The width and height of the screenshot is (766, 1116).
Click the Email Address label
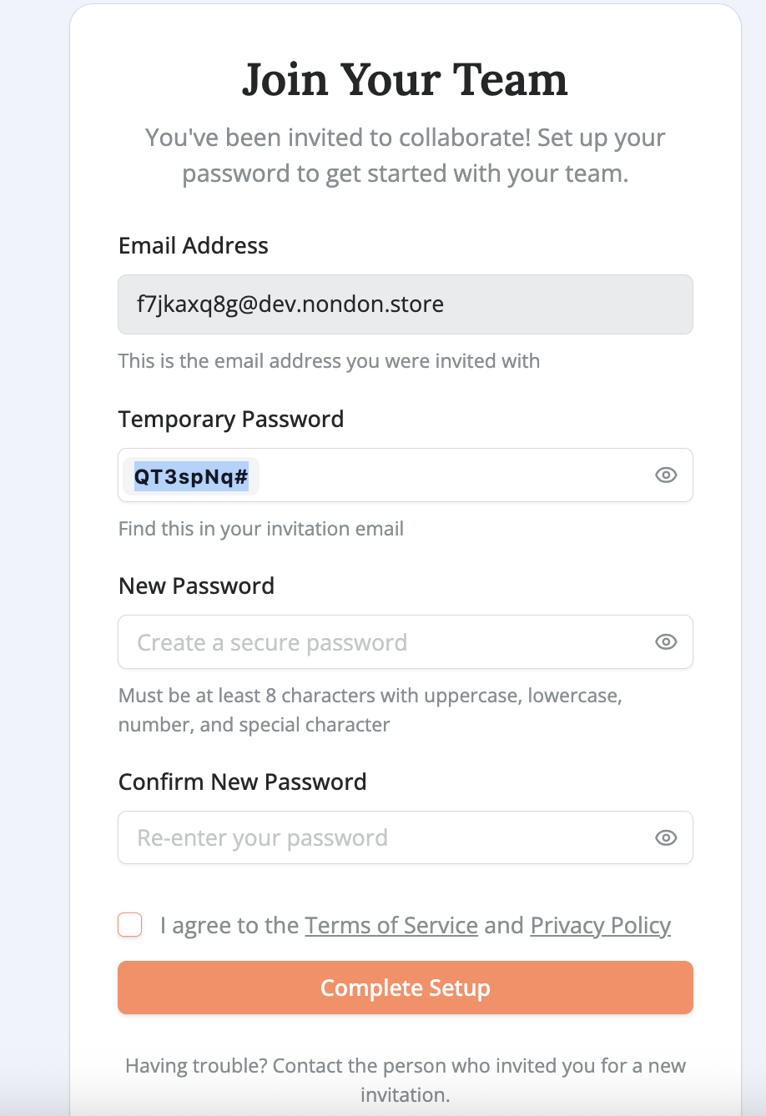[193, 245]
